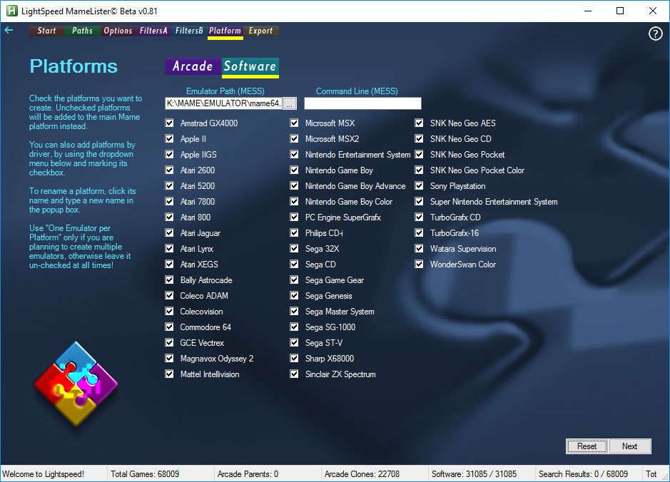
Task: Open the Options tab
Action: [x=118, y=31]
